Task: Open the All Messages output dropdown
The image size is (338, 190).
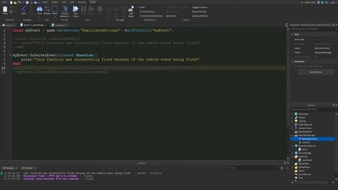Action: tap(10, 168)
